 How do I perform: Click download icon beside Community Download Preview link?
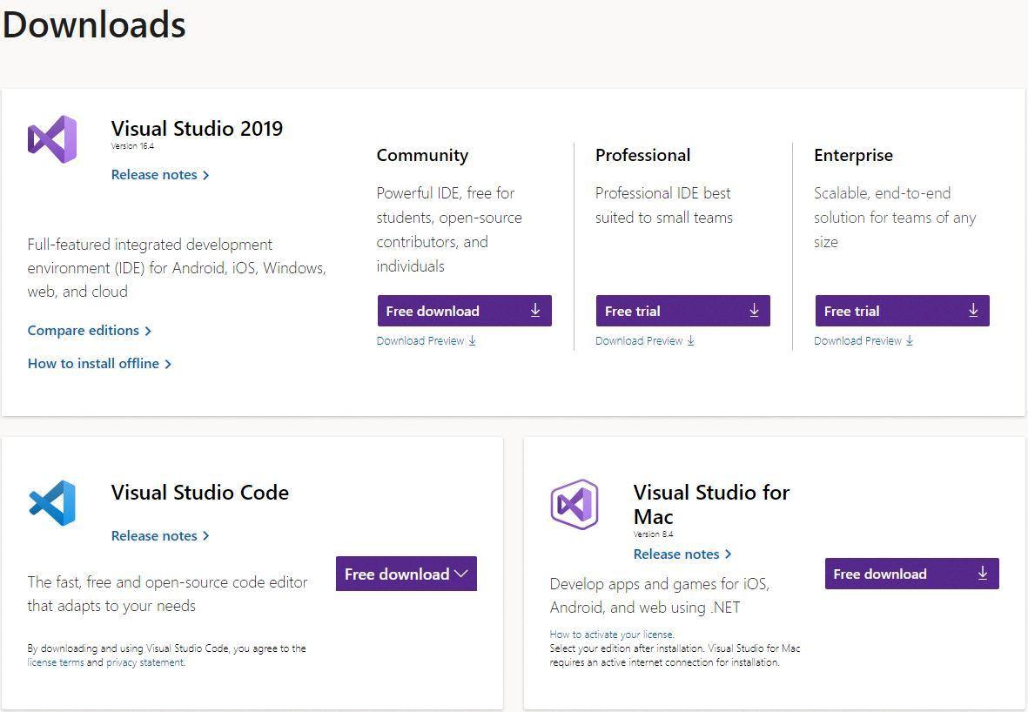pyautogui.click(x=472, y=340)
